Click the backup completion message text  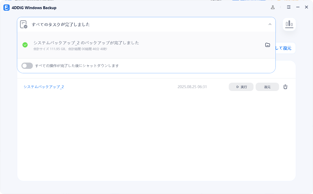tap(86, 43)
